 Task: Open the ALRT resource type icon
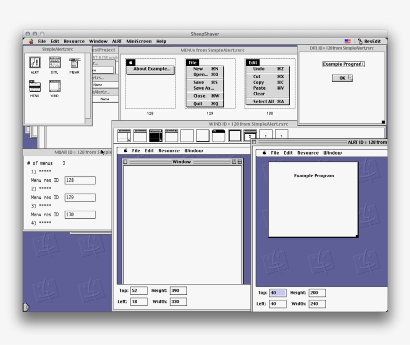click(x=34, y=62)
